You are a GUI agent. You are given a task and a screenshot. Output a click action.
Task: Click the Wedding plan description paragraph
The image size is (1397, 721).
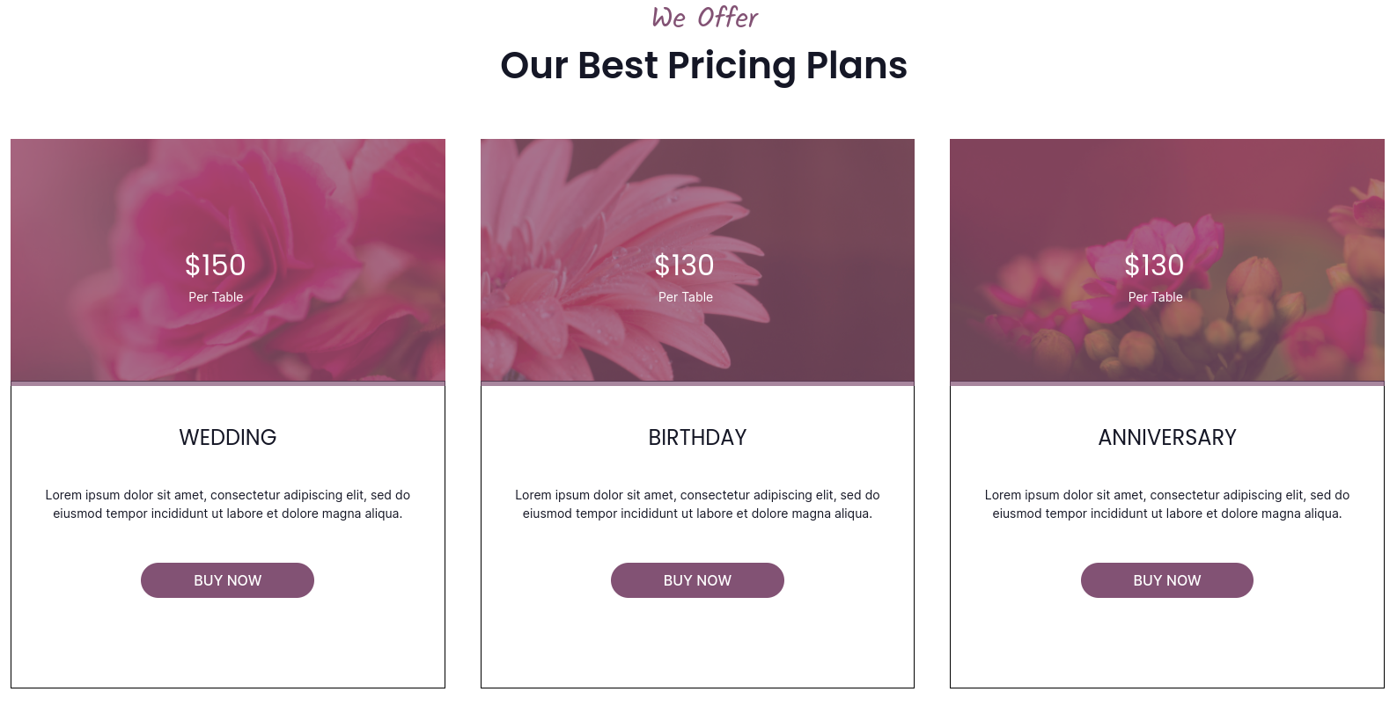point(227,505)
